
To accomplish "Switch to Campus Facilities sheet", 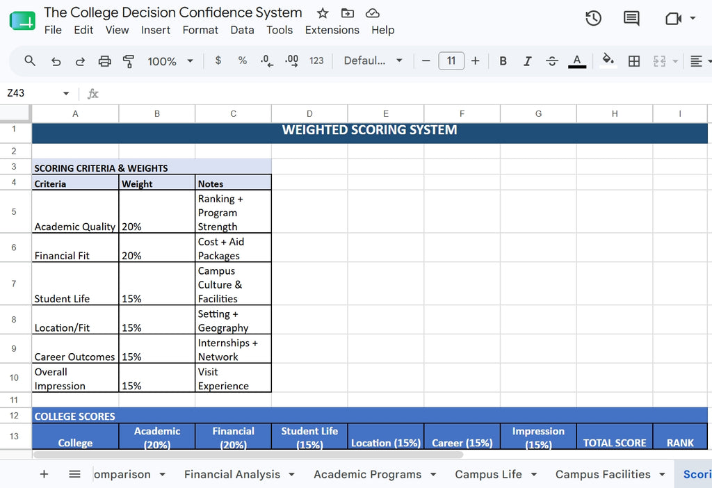I will (603, 474).
